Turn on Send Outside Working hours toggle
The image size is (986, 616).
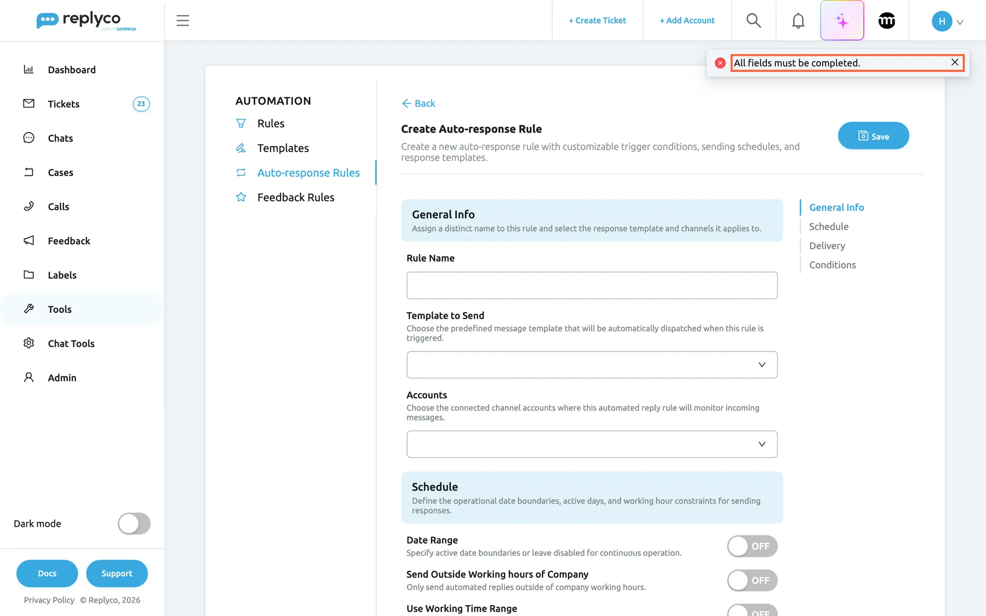tap(752, 580)
